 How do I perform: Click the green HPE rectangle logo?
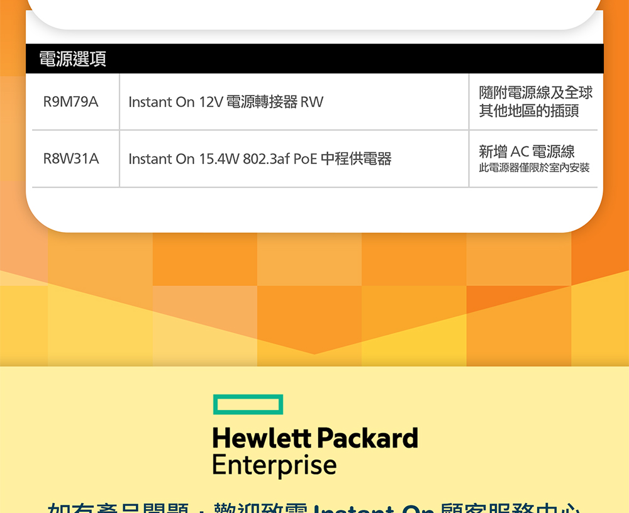248,404
